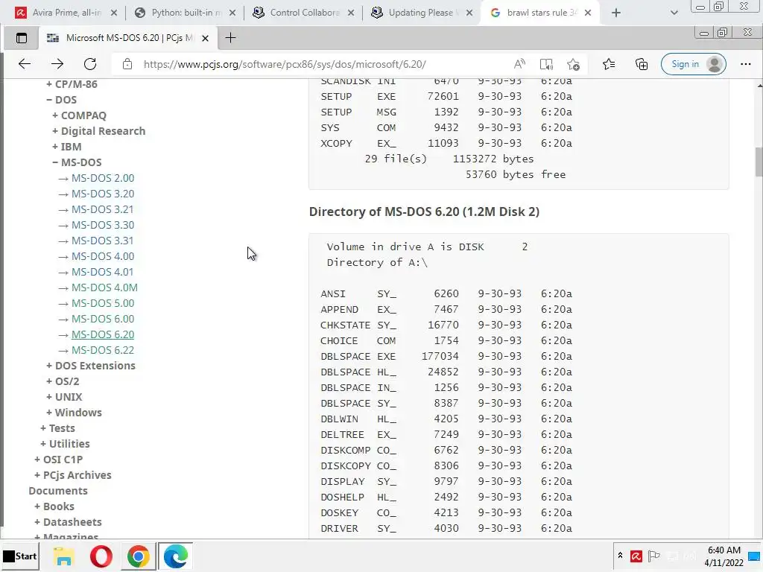Expand the CP/M-86 tree node
Screen dimensions: 763x572
click(x=72, y=84)
